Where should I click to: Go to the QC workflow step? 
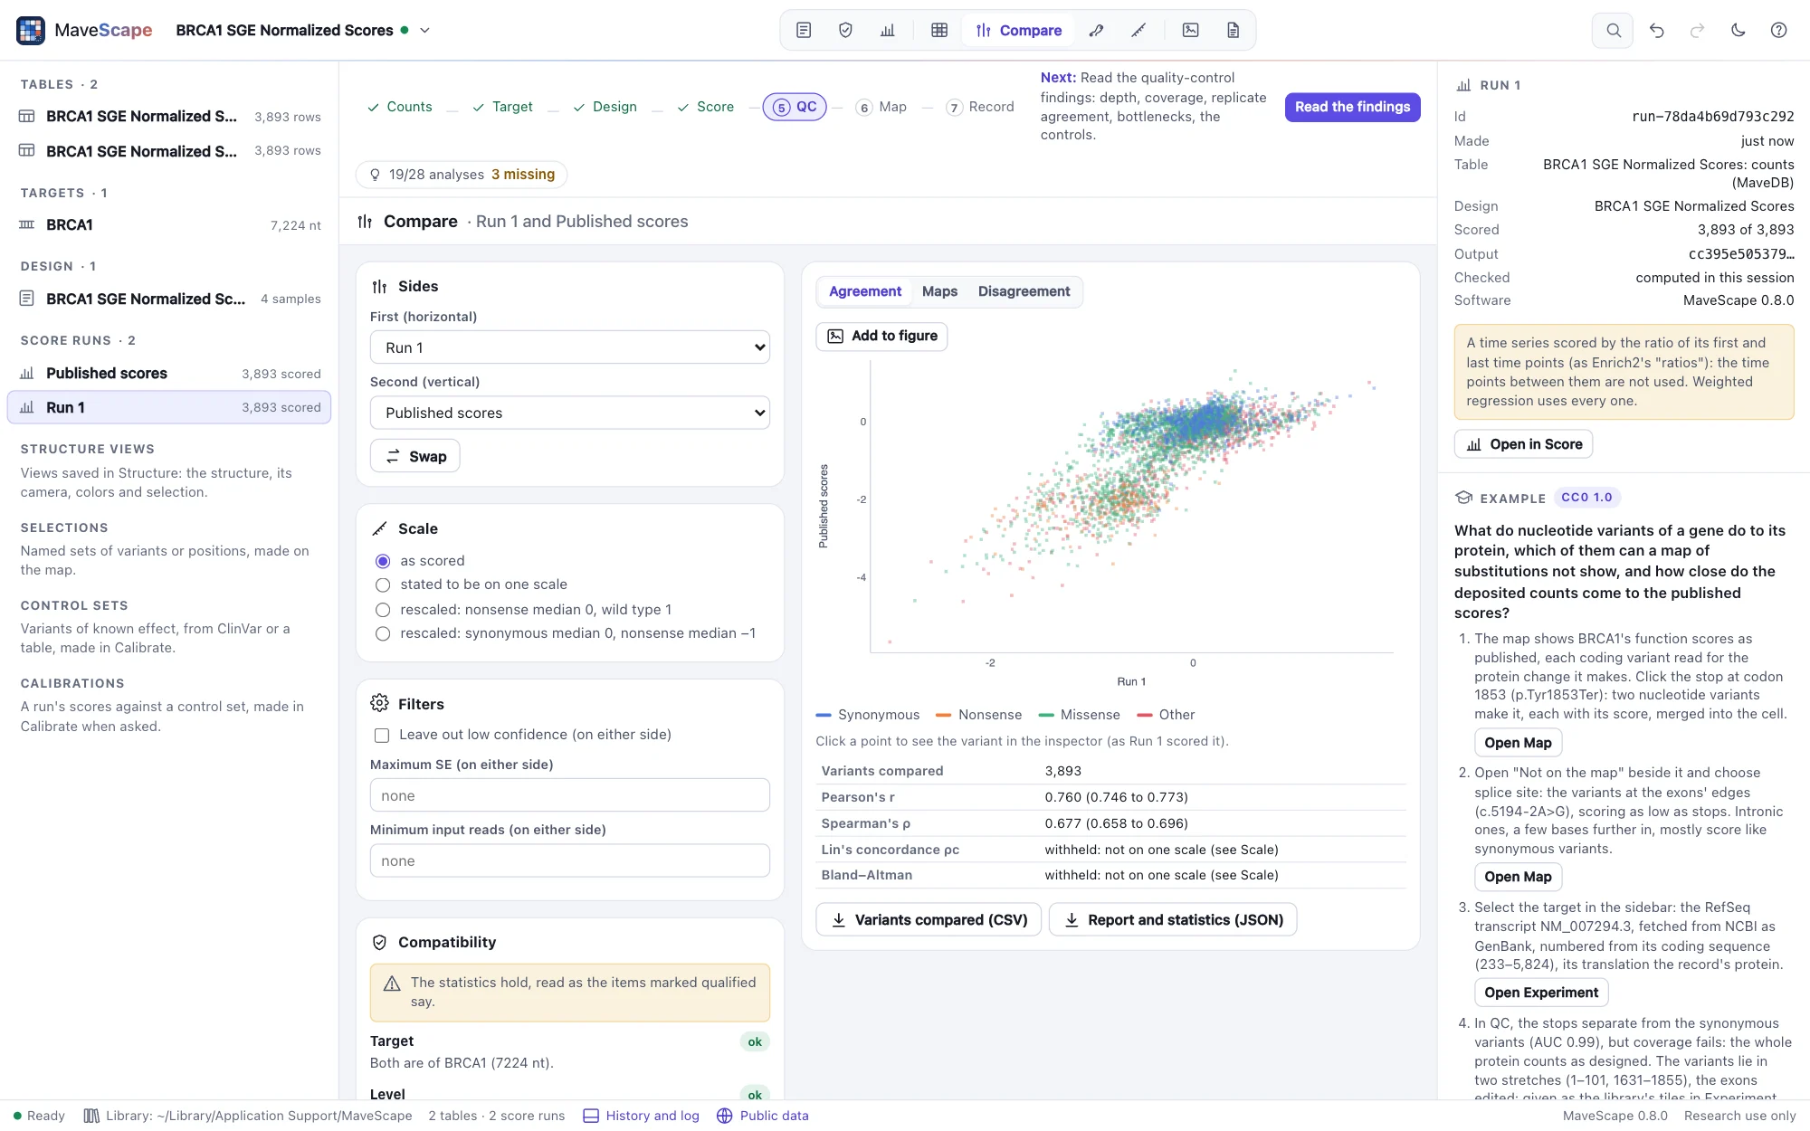[795, 107]
